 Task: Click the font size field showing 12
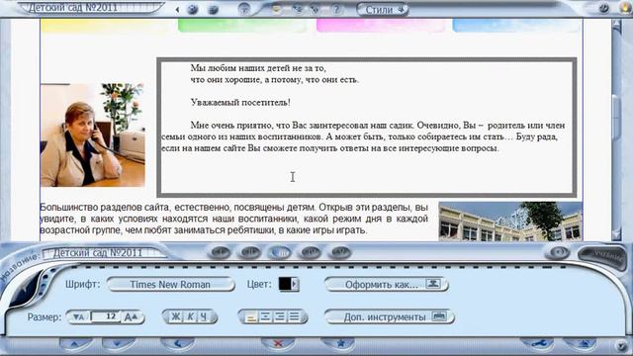[106, 316]
